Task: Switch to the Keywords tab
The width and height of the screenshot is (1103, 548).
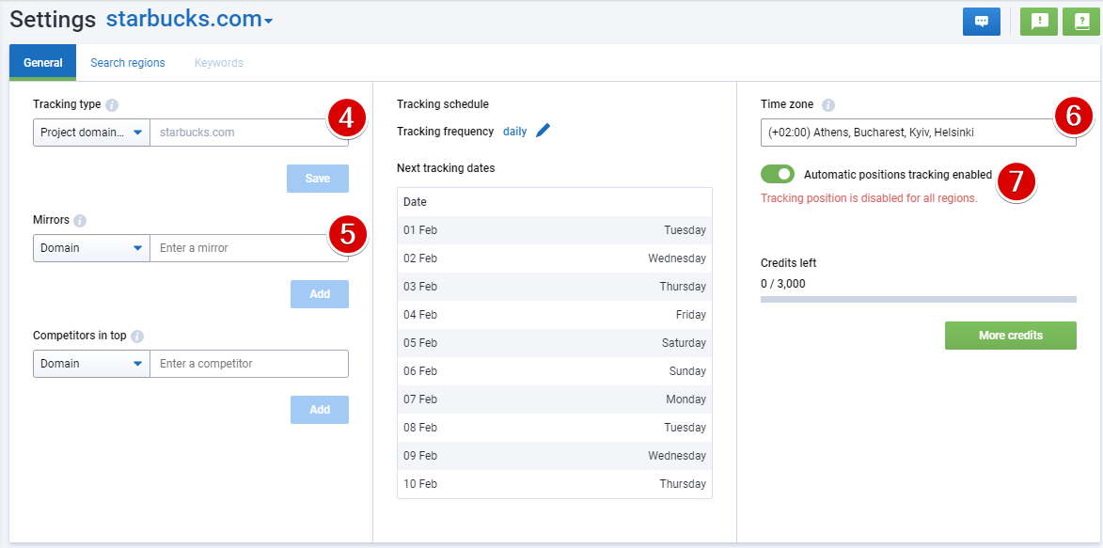Action: point(219,63)
